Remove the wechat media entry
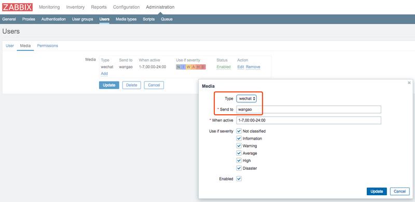The width and height of the screenshot is (415, 202). [253, 67]
